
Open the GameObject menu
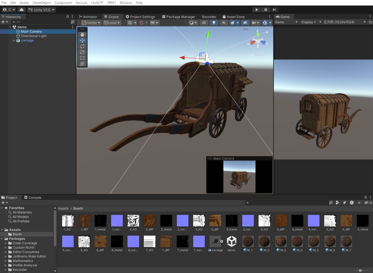tap(42, 3)
